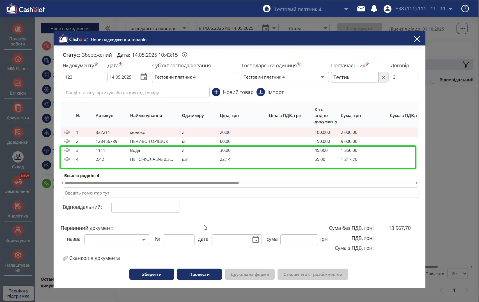This screenshot has width=479, height=302.
Task: Toggle eye icon for молоко row
Action: tap(67, 132)
